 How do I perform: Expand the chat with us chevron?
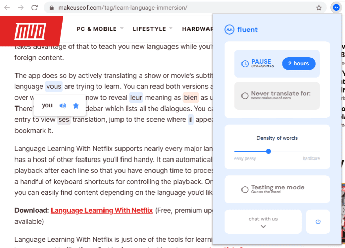coord(263,227)
